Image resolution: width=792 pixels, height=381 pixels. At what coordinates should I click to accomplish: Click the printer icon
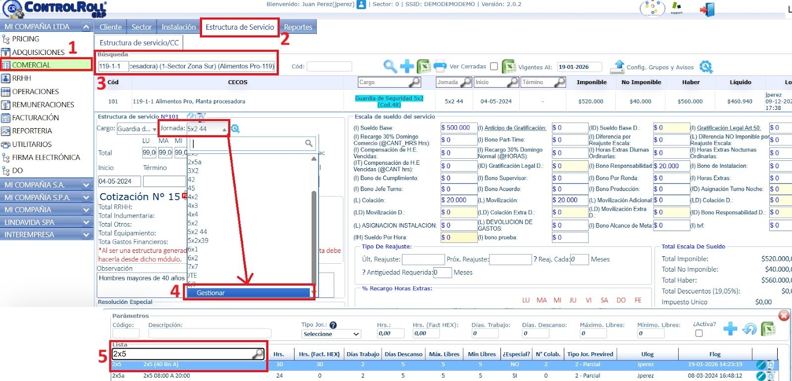coord(440,66)
